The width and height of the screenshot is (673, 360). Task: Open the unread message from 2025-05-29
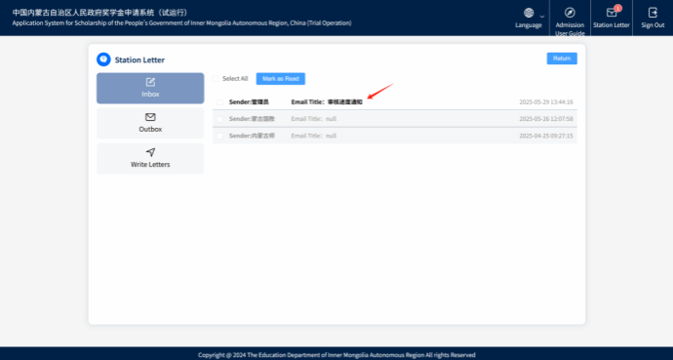(395, 102)
